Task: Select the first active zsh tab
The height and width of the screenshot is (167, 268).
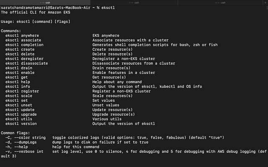Action: pos(45,3)
